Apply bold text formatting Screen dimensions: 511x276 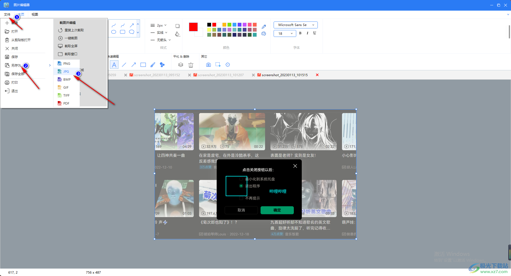pos(300,33)
